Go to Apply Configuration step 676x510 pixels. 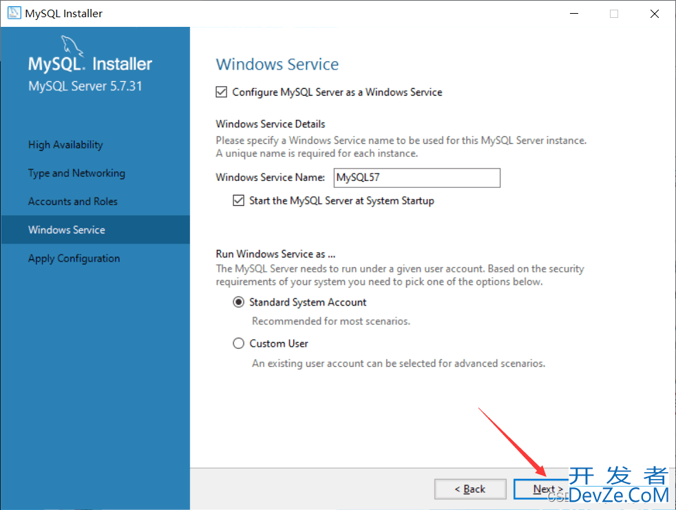(74, 259)
